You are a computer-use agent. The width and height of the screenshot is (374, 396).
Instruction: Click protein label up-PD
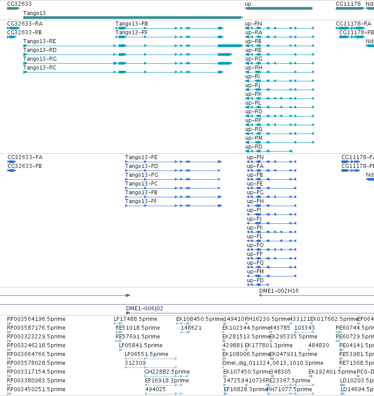255,280
